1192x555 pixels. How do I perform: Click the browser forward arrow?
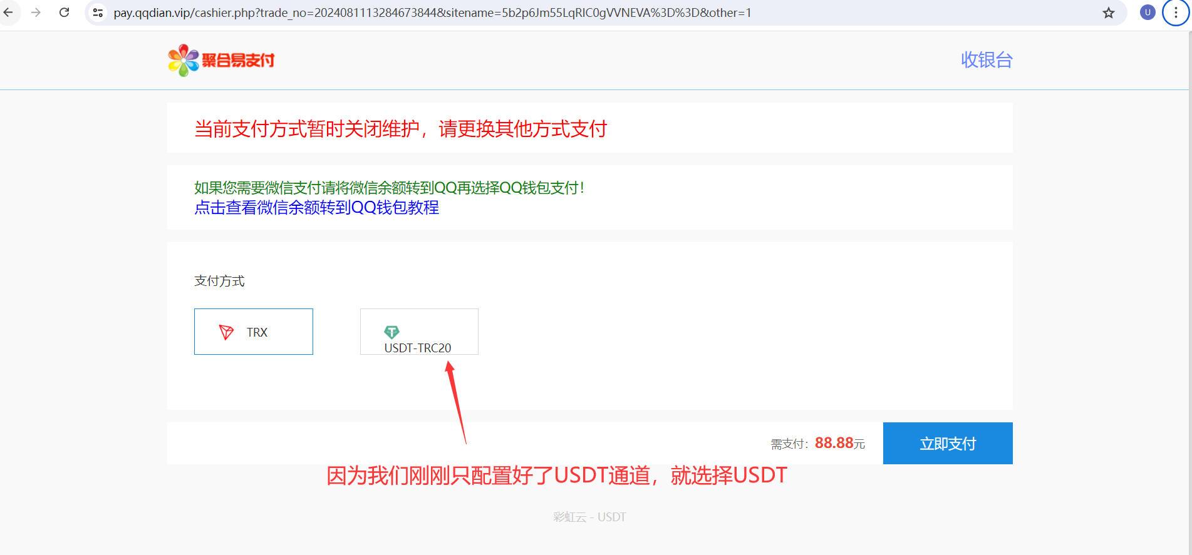[36, 13]
